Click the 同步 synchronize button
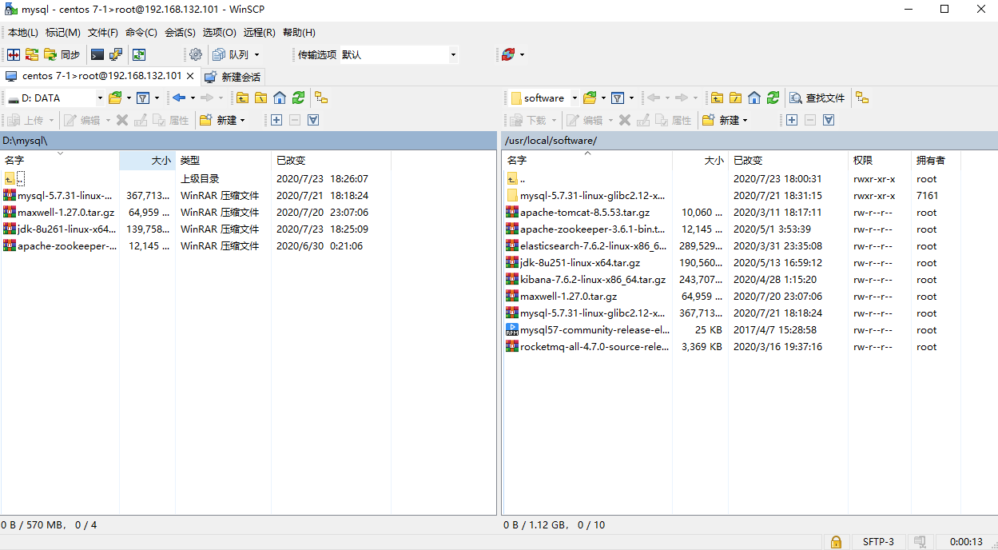The image size is (998, 550). [62, 55]
